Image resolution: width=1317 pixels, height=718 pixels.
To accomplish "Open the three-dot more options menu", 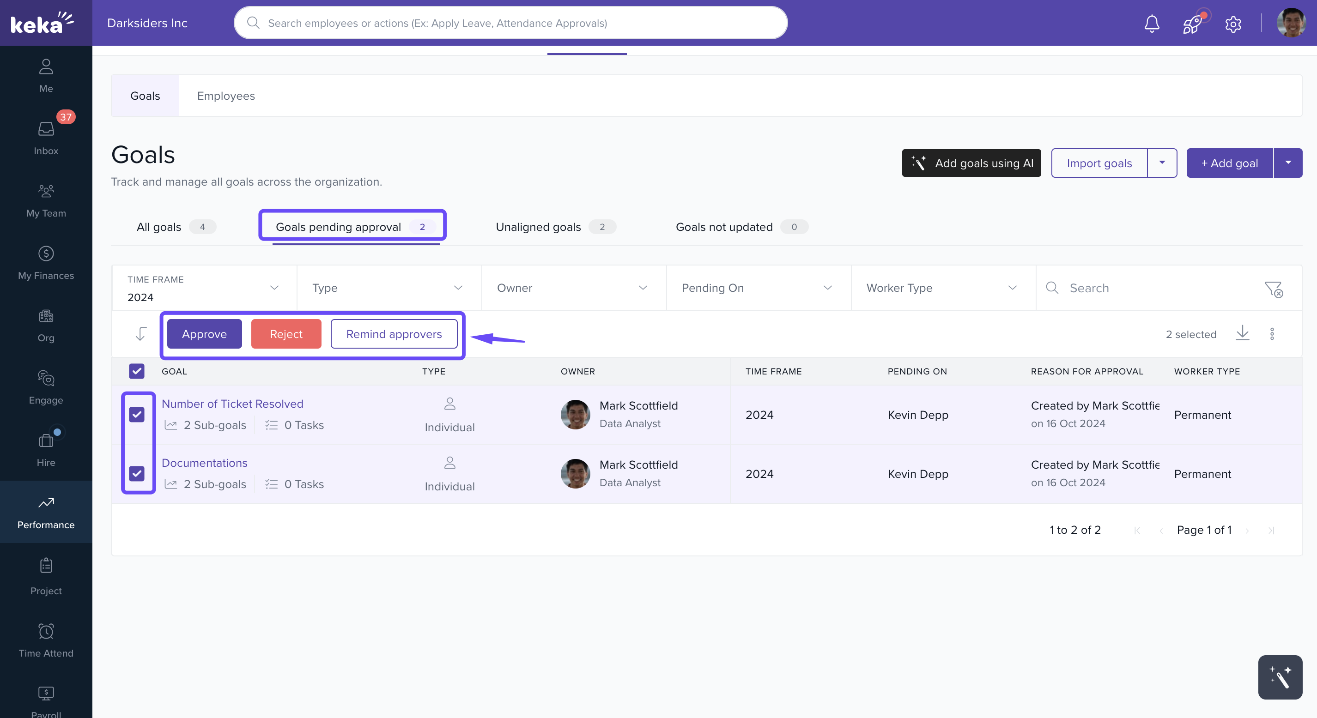I will (x=1272, y=334).
